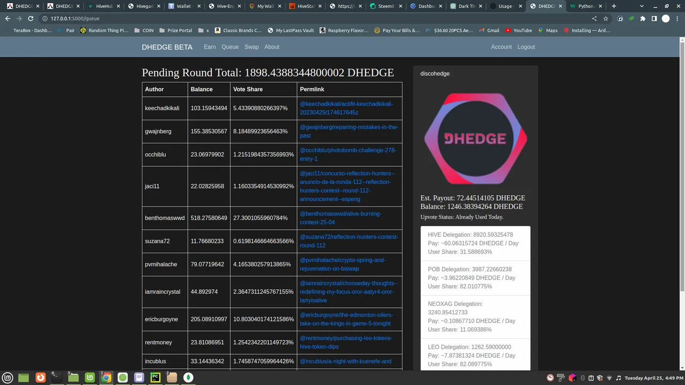The image size is (685, 385).
Task: Click the page vertical scrollbar
Action: (x=682, y=166)
